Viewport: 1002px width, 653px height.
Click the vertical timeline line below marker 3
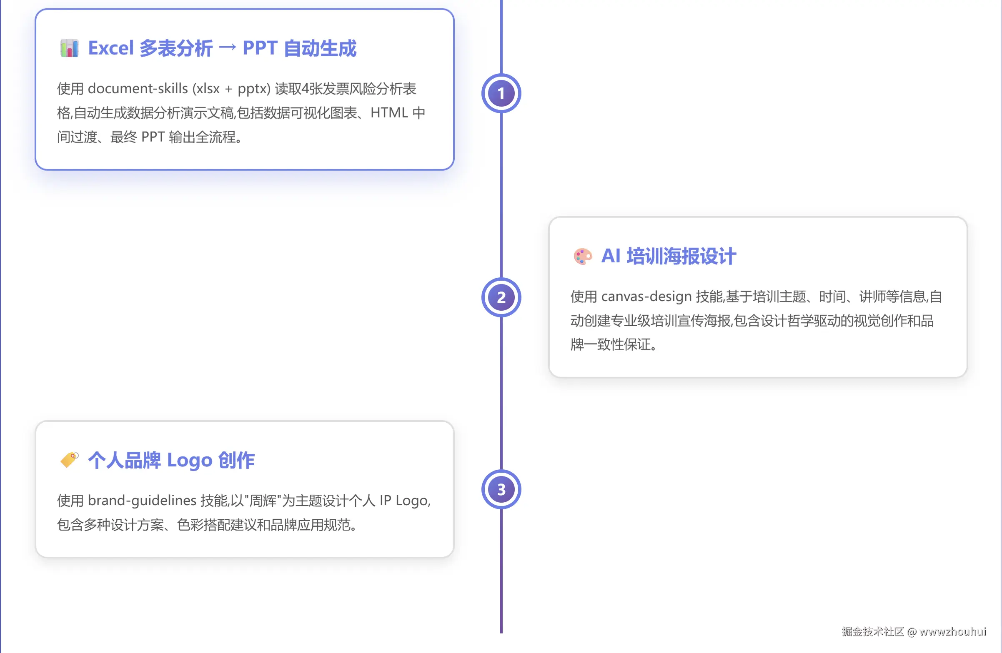pyautogui.click(x=501, y=572)
